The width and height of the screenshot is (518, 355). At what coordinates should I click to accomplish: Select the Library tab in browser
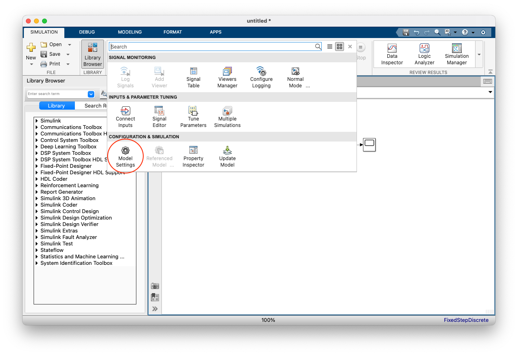(57, 106)
